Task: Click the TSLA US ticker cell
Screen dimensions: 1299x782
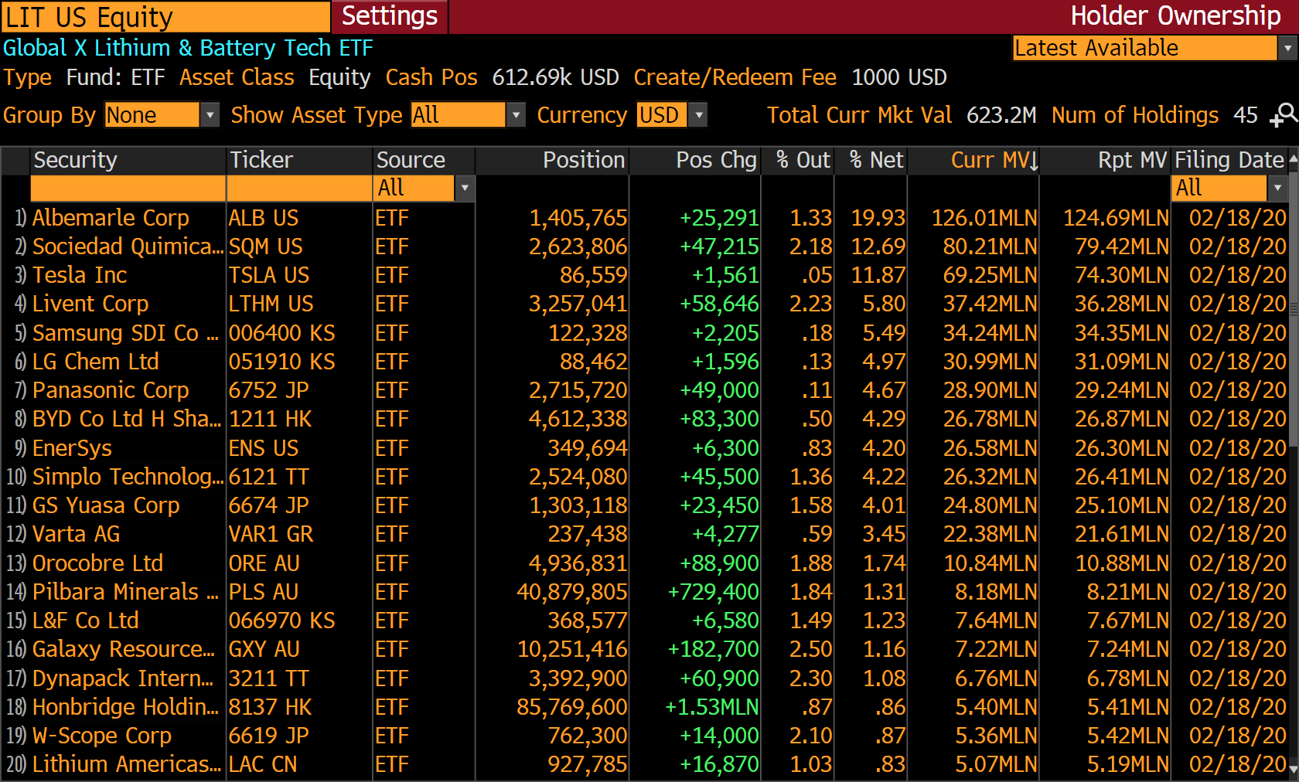Action: click(x=269, y=275)
